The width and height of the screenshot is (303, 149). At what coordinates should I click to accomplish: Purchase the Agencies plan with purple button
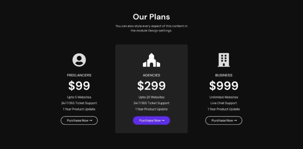pos(151,121)
